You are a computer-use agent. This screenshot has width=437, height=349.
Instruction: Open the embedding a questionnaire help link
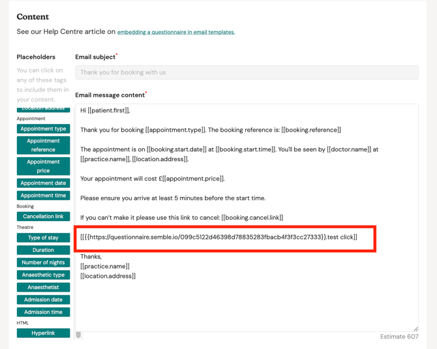click(175, 32)
